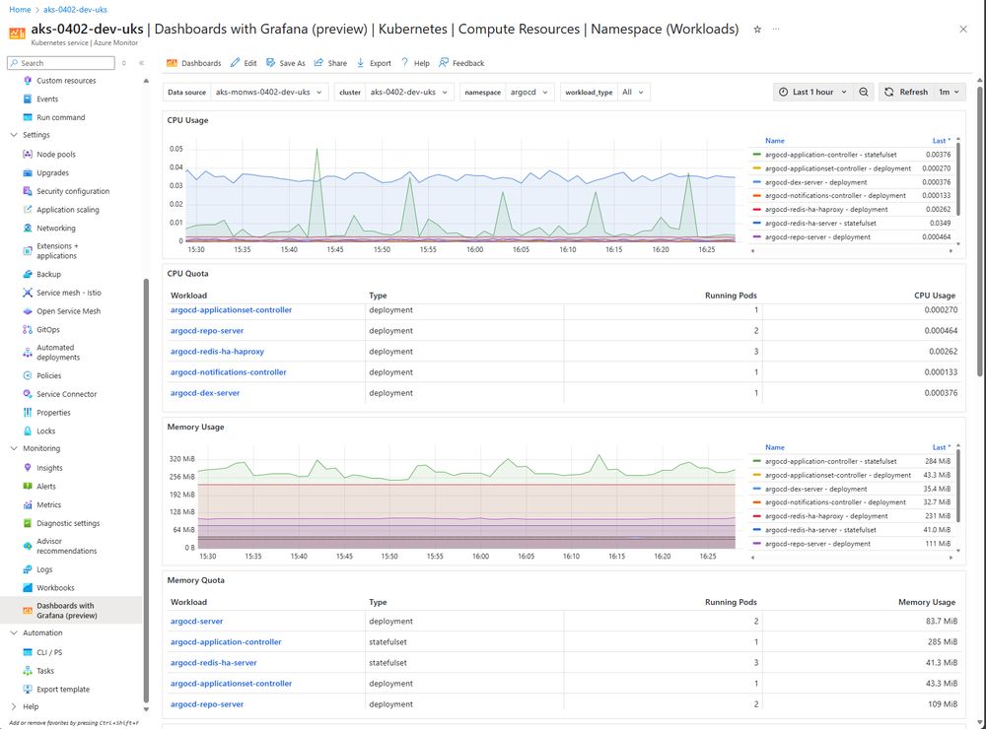
Task: Toggle argocd-application-controller series in Memory legend
Action: pos(830,461)
